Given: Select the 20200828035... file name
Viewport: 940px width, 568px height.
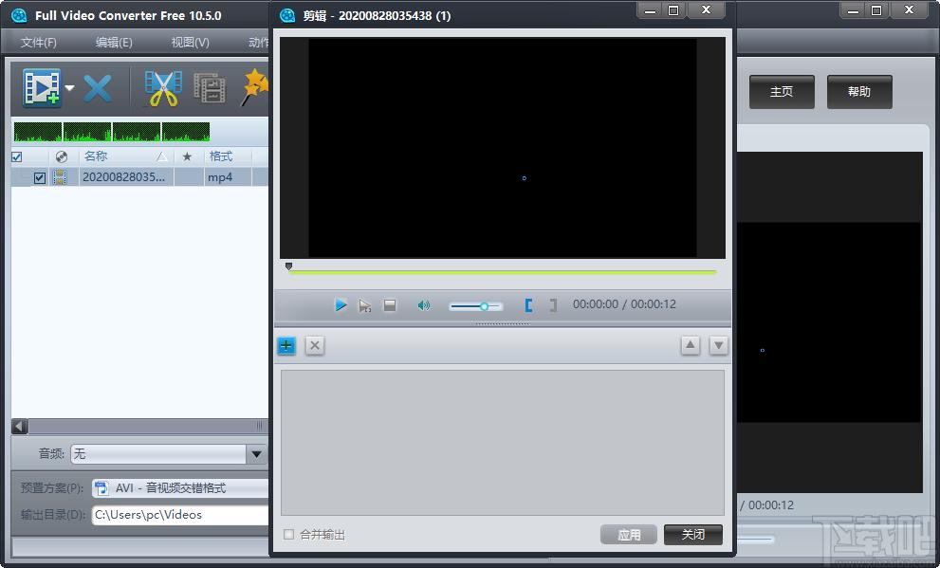Looking at the screenshot, I should 123,177.
